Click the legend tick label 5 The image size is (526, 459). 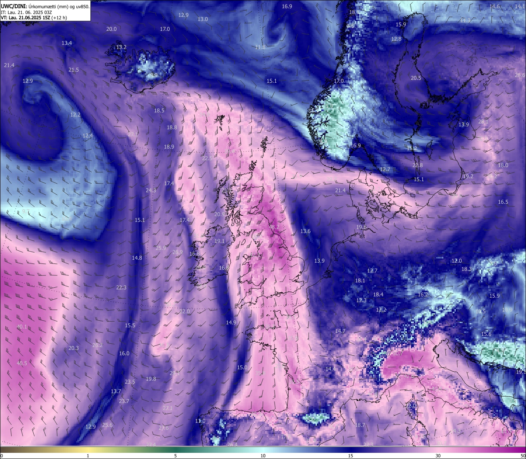point(175,455)
